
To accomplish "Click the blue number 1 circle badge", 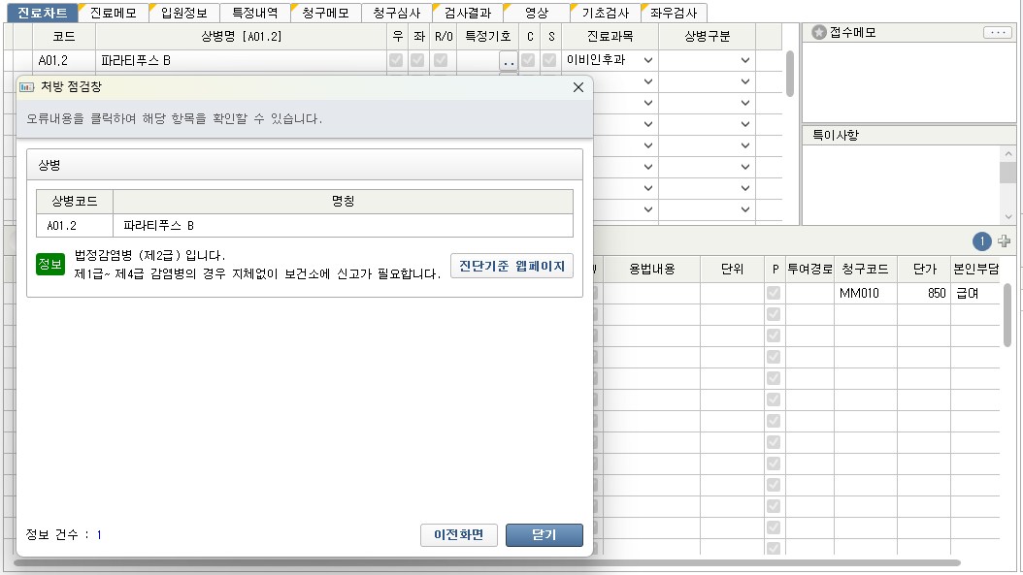I will [982, 241].
